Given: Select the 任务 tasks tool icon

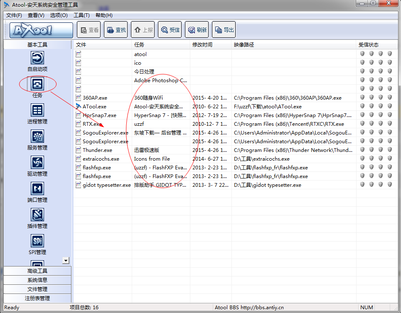Looking at the screenshot, I should click(x=37, y=84).
